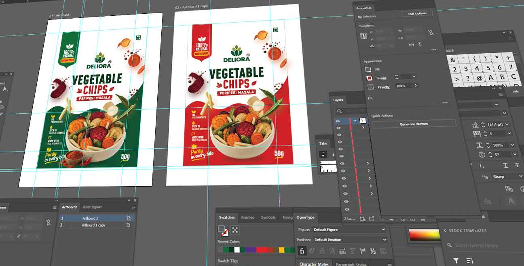Image resolution: width=524 pixels, height=266 pixels.
Task: Select the left-justified tab arrow in Tabs panel
Action: [x=323, y=154]
